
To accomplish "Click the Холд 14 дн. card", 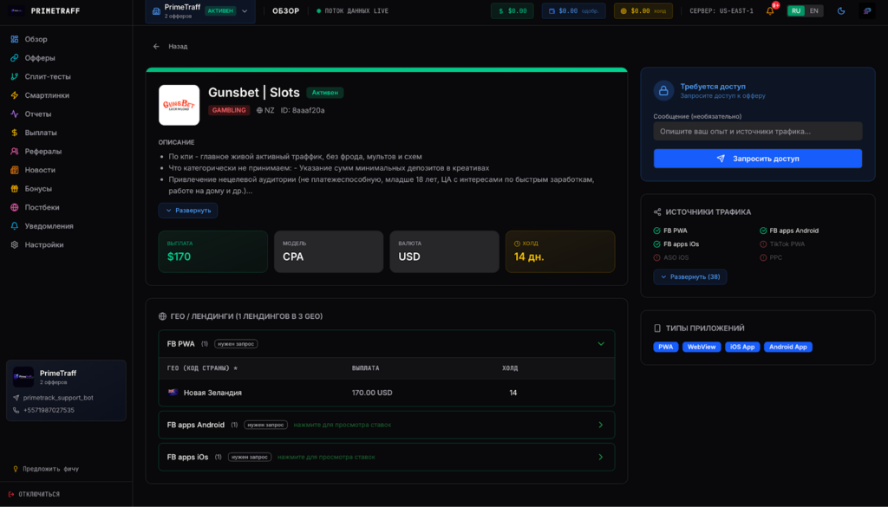I will point(560,252).
